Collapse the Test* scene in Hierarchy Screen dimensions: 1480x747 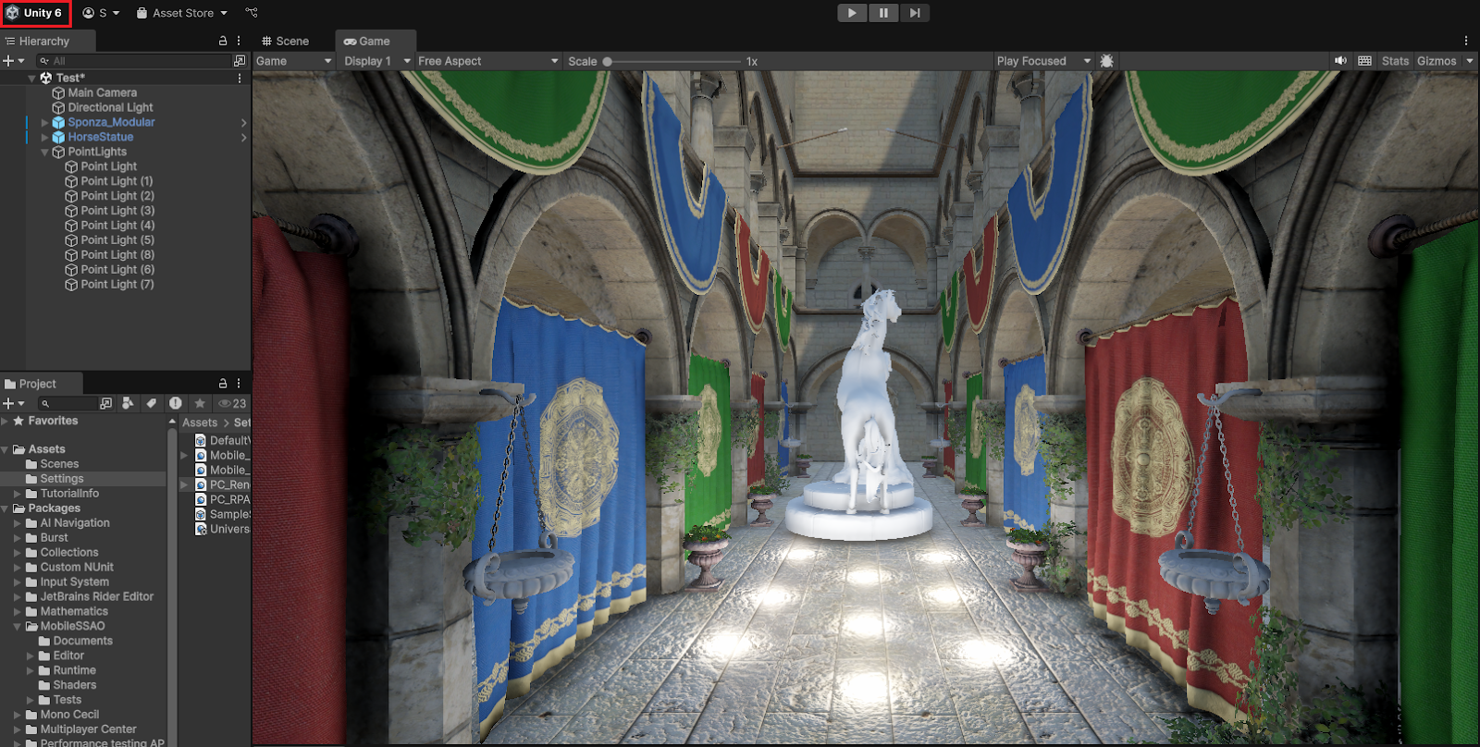click(32, 79)
